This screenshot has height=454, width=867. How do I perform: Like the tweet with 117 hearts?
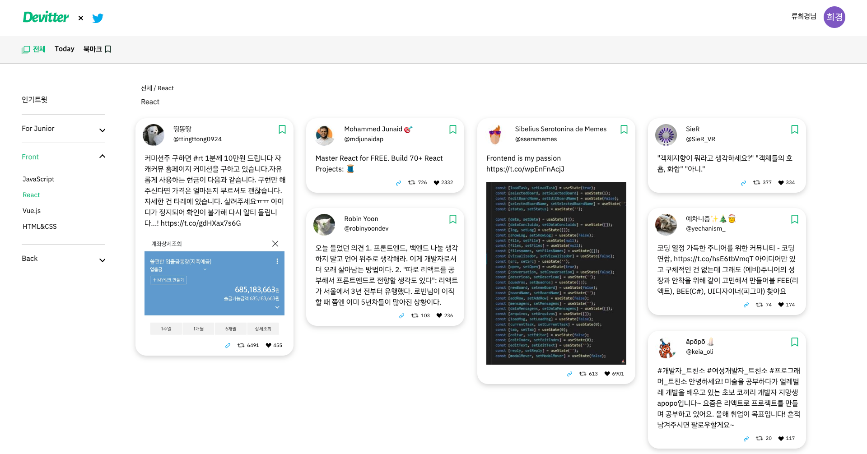point(781,438)
